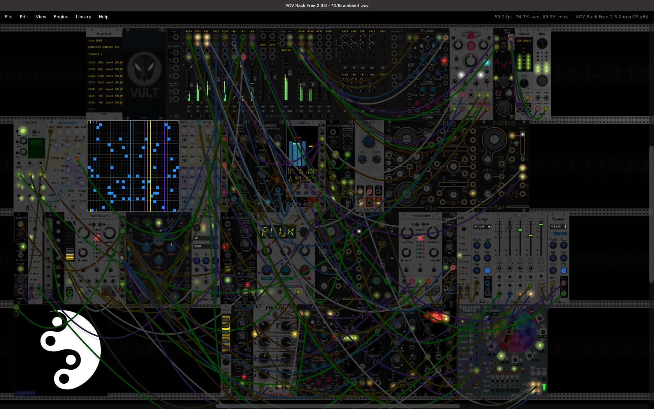Click the pink Chronoblob logo badge

pos(471,46)
